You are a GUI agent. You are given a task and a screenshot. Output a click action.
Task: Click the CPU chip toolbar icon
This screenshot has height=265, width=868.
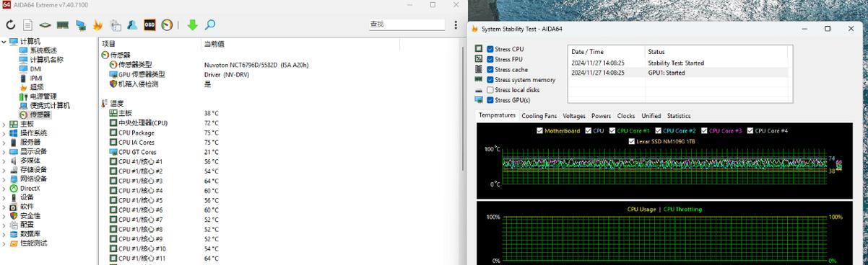tap(45, 25)
